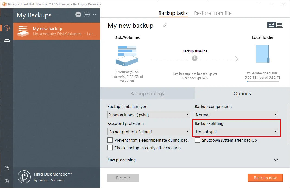The image size is (290, 188).
Task: Enable Prevent from sleep/hibernate during backup
Action: pos(110,140)
